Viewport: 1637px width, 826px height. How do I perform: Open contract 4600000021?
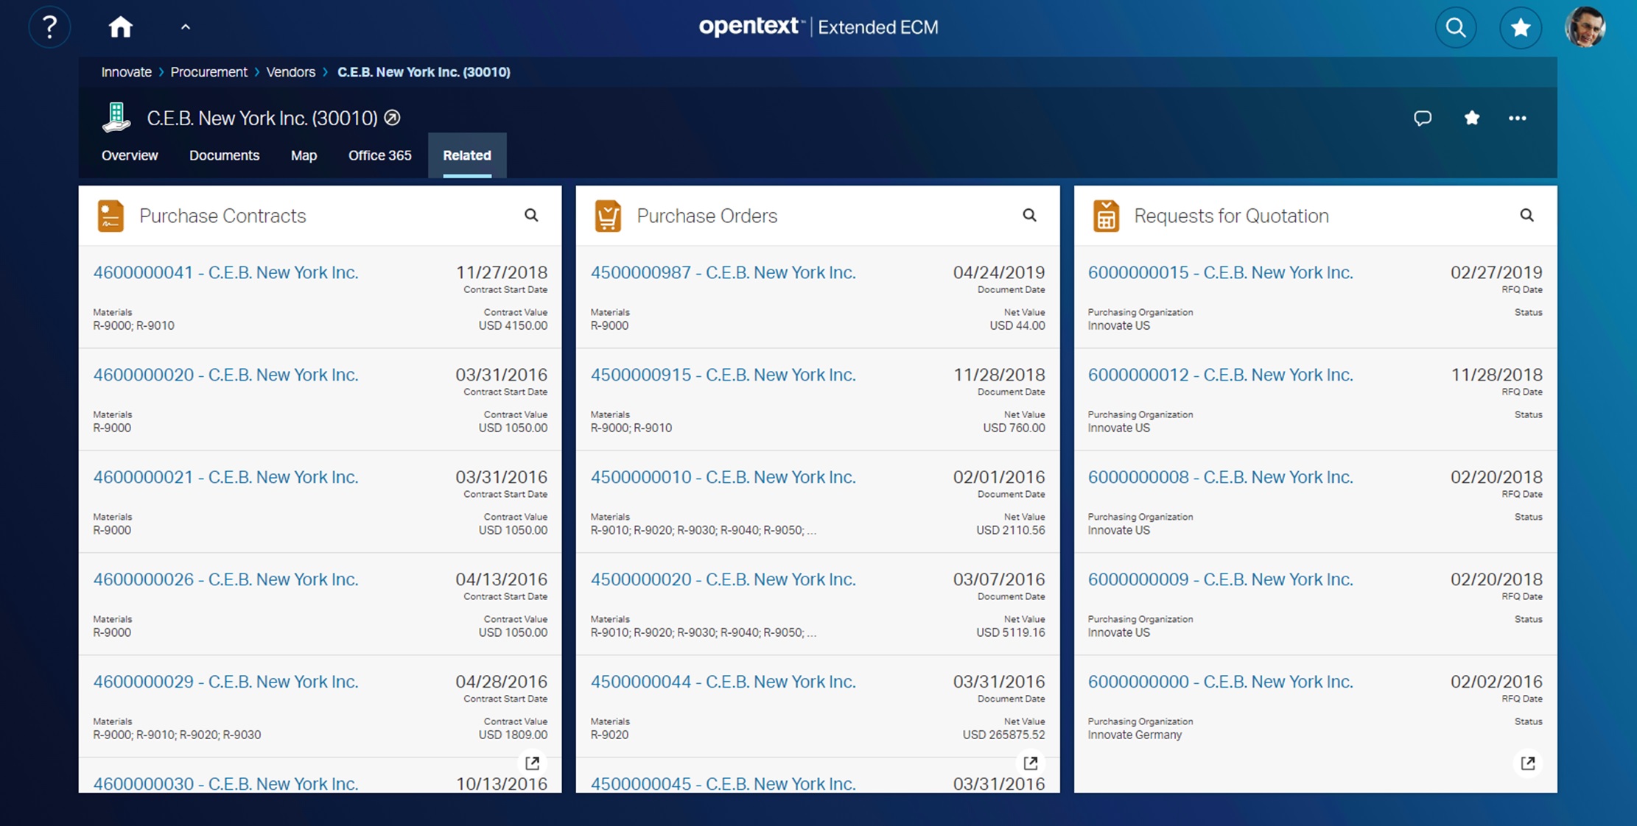pos(225,477)
